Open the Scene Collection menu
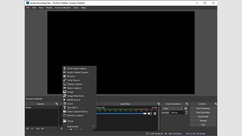The width and height of the screenshot is (242, 136). 63,8
